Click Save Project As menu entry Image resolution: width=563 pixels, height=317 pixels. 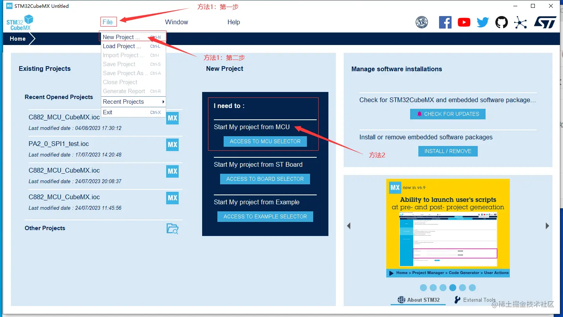[x=133, y=73]
